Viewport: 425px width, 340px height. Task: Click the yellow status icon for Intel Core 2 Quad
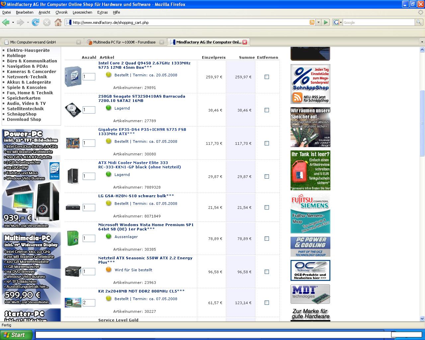[x=109, y=75]
